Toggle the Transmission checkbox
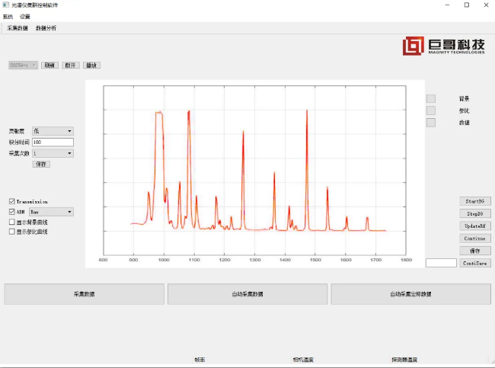Screen dimensions: 495x368 [x=11, y=202]
